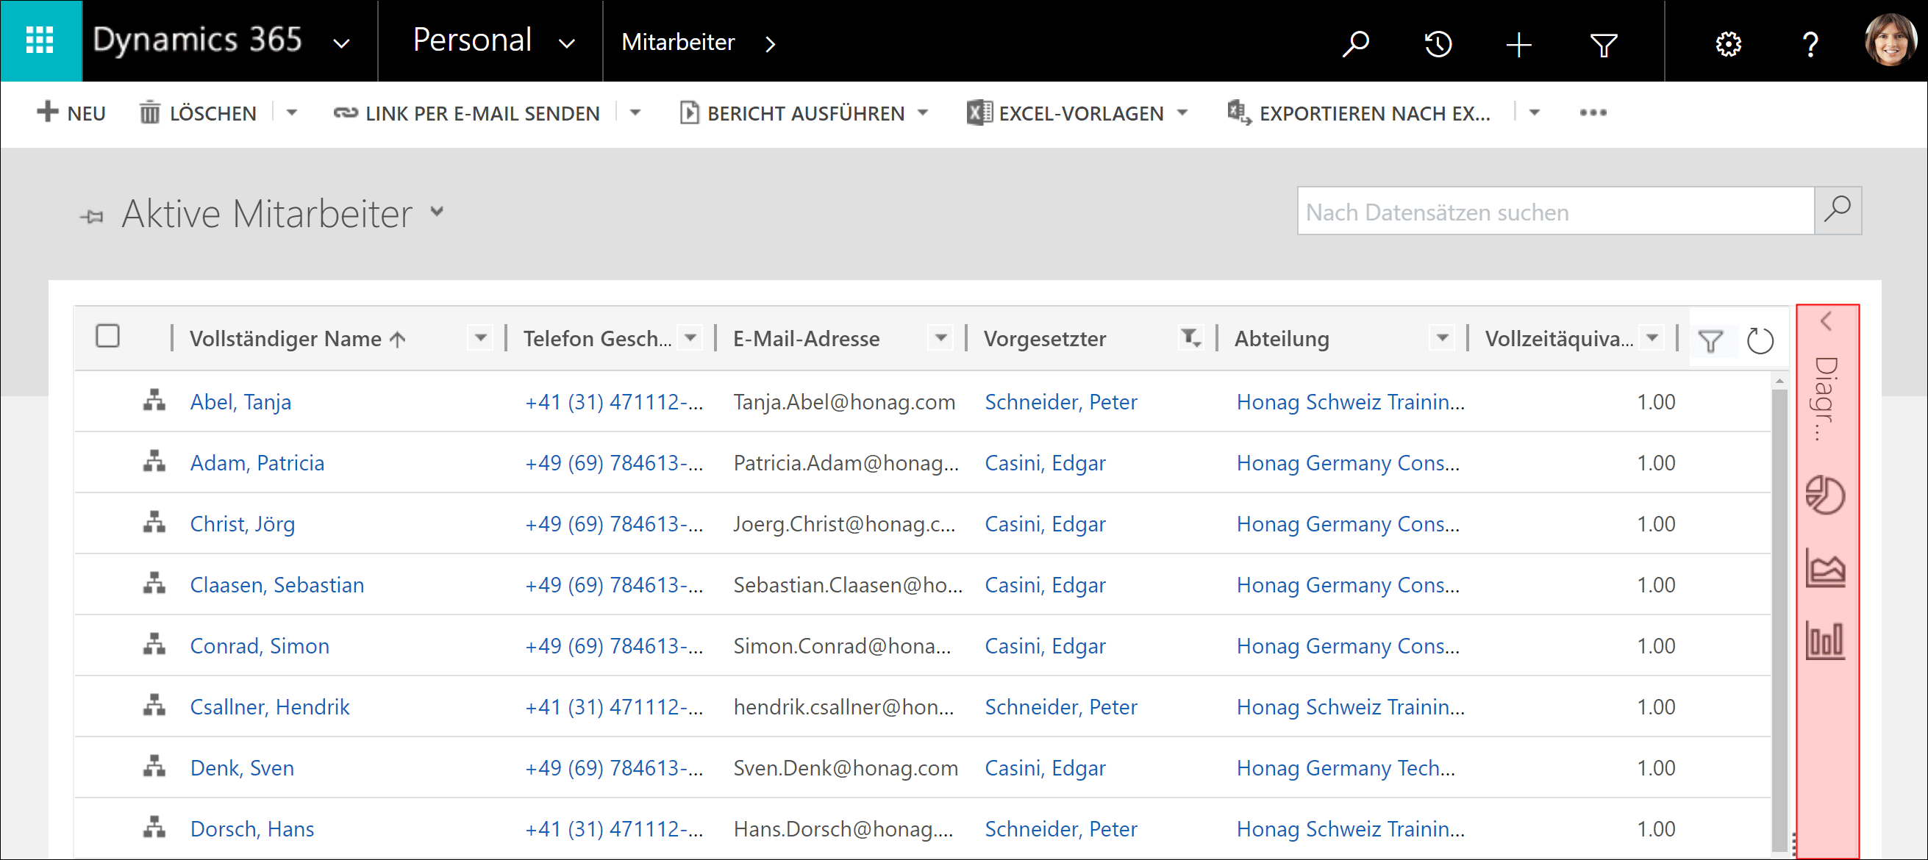Click 1.00 value in Dorsch, Hans row
Image resolution: width=1928 pixels, height=860 pixels.
(x=1656, y=828)
